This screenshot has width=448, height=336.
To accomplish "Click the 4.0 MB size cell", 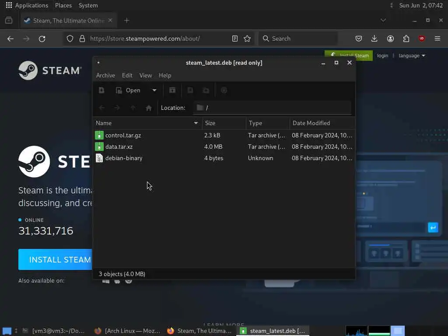I will pos(213,147).
